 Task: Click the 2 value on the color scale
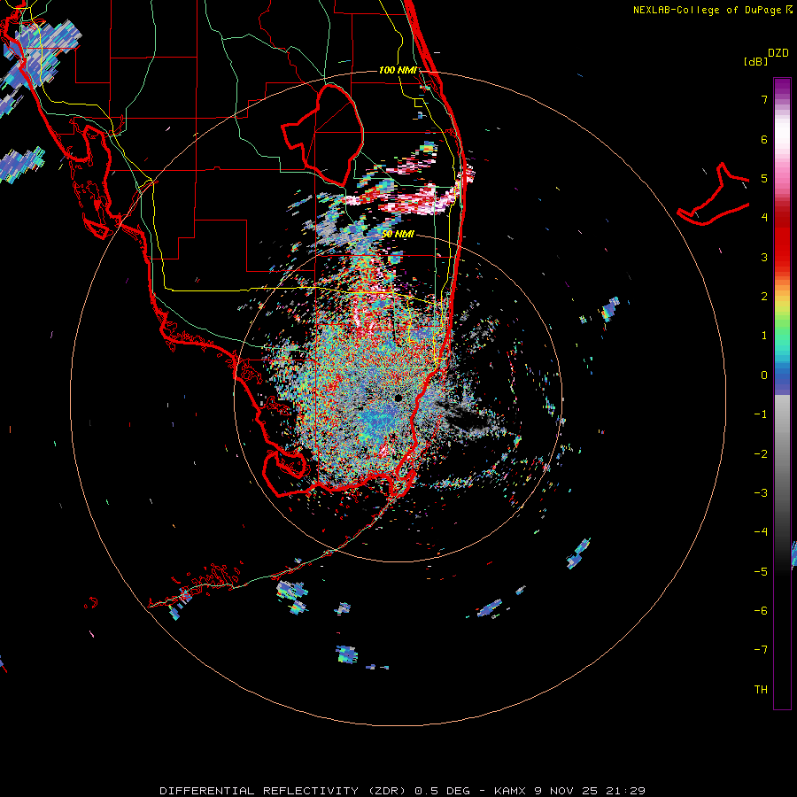(x=764, y=297)
